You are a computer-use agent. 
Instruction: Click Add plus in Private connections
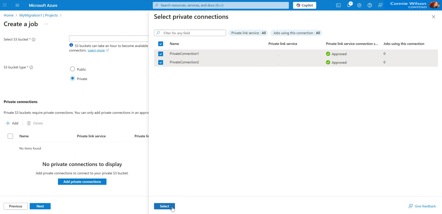(x=12, y=123)
